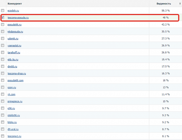
Task: Mark the dlt-ural.ru checkbox
Action: (3, 129)
